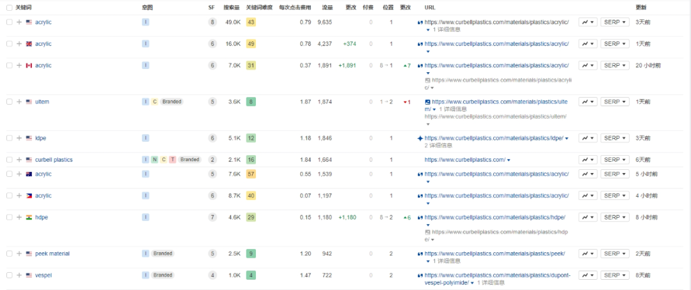Click the plus icon beside ldpe keyword
Image resolution: width=691 pixels, height=290 pixels.
point(19,138)
